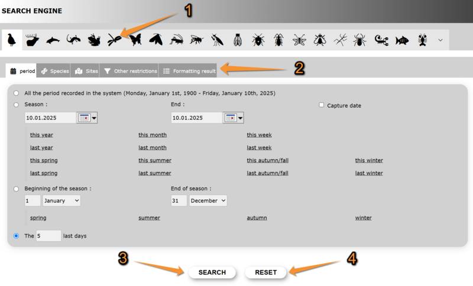Screen dimensions: 473x286
Task: Focus the Season start date field
Action: 50,118
